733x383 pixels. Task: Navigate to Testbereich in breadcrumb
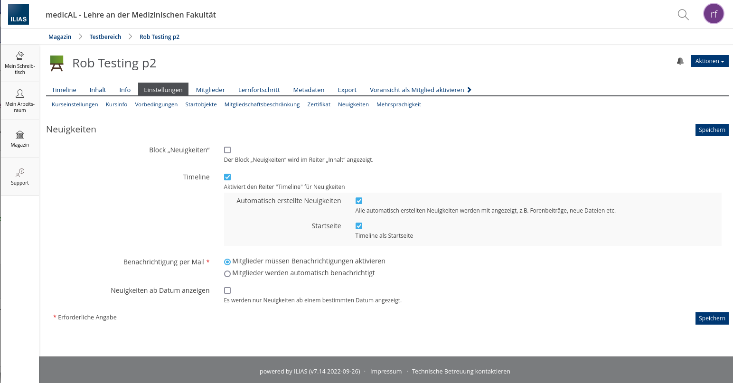click(x=105, y=37)
